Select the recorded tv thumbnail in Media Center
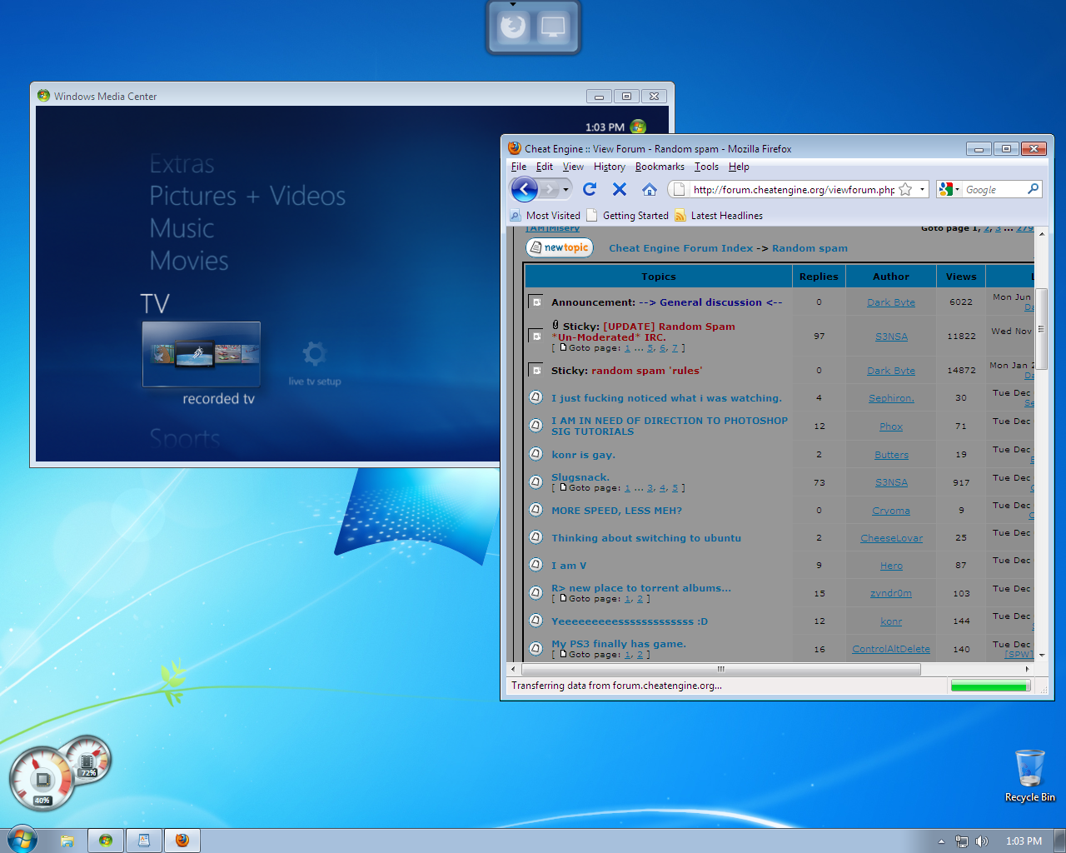1066x853 pixels. 202,354
